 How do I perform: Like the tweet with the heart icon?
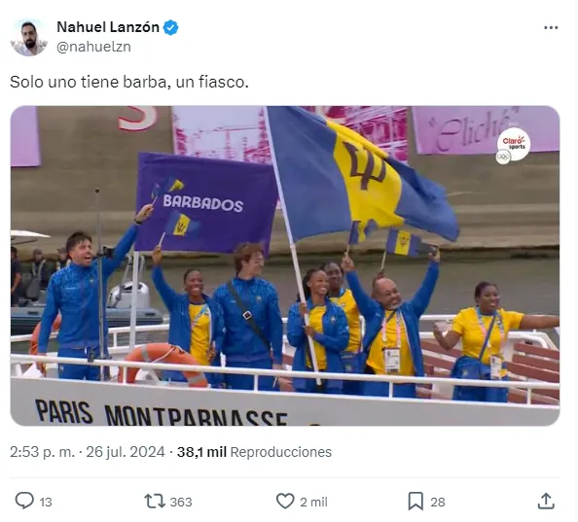285,502
